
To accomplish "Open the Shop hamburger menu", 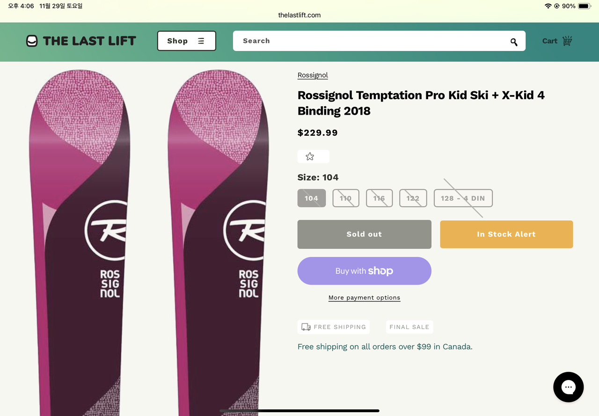I will [186, 41].
